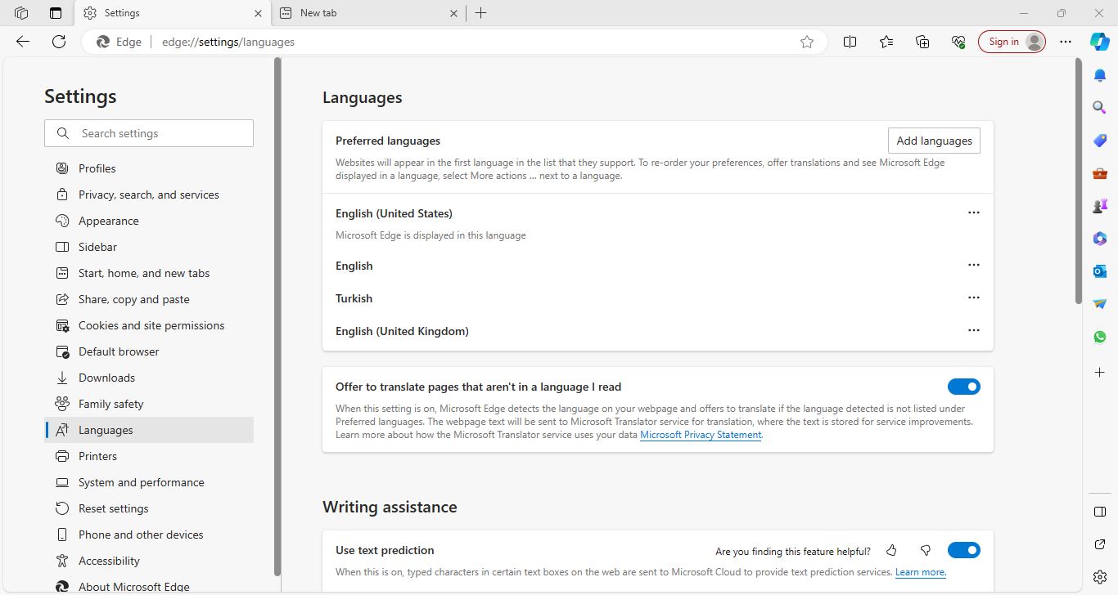Open Cookies and site permissions settings
Image resolution: width=1118 pixels, height=595 pixels.
click(149, 325)
